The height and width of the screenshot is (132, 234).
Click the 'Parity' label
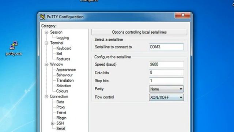pyautogui.click(x=99, y=89)
